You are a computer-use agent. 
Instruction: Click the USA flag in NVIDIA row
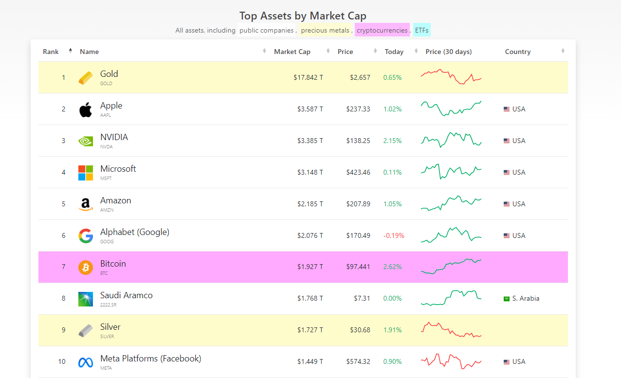507,141
